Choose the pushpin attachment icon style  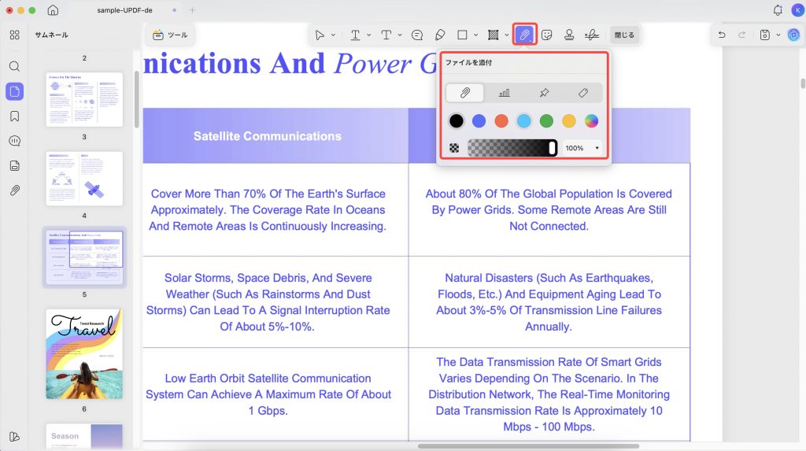(544, 93)
